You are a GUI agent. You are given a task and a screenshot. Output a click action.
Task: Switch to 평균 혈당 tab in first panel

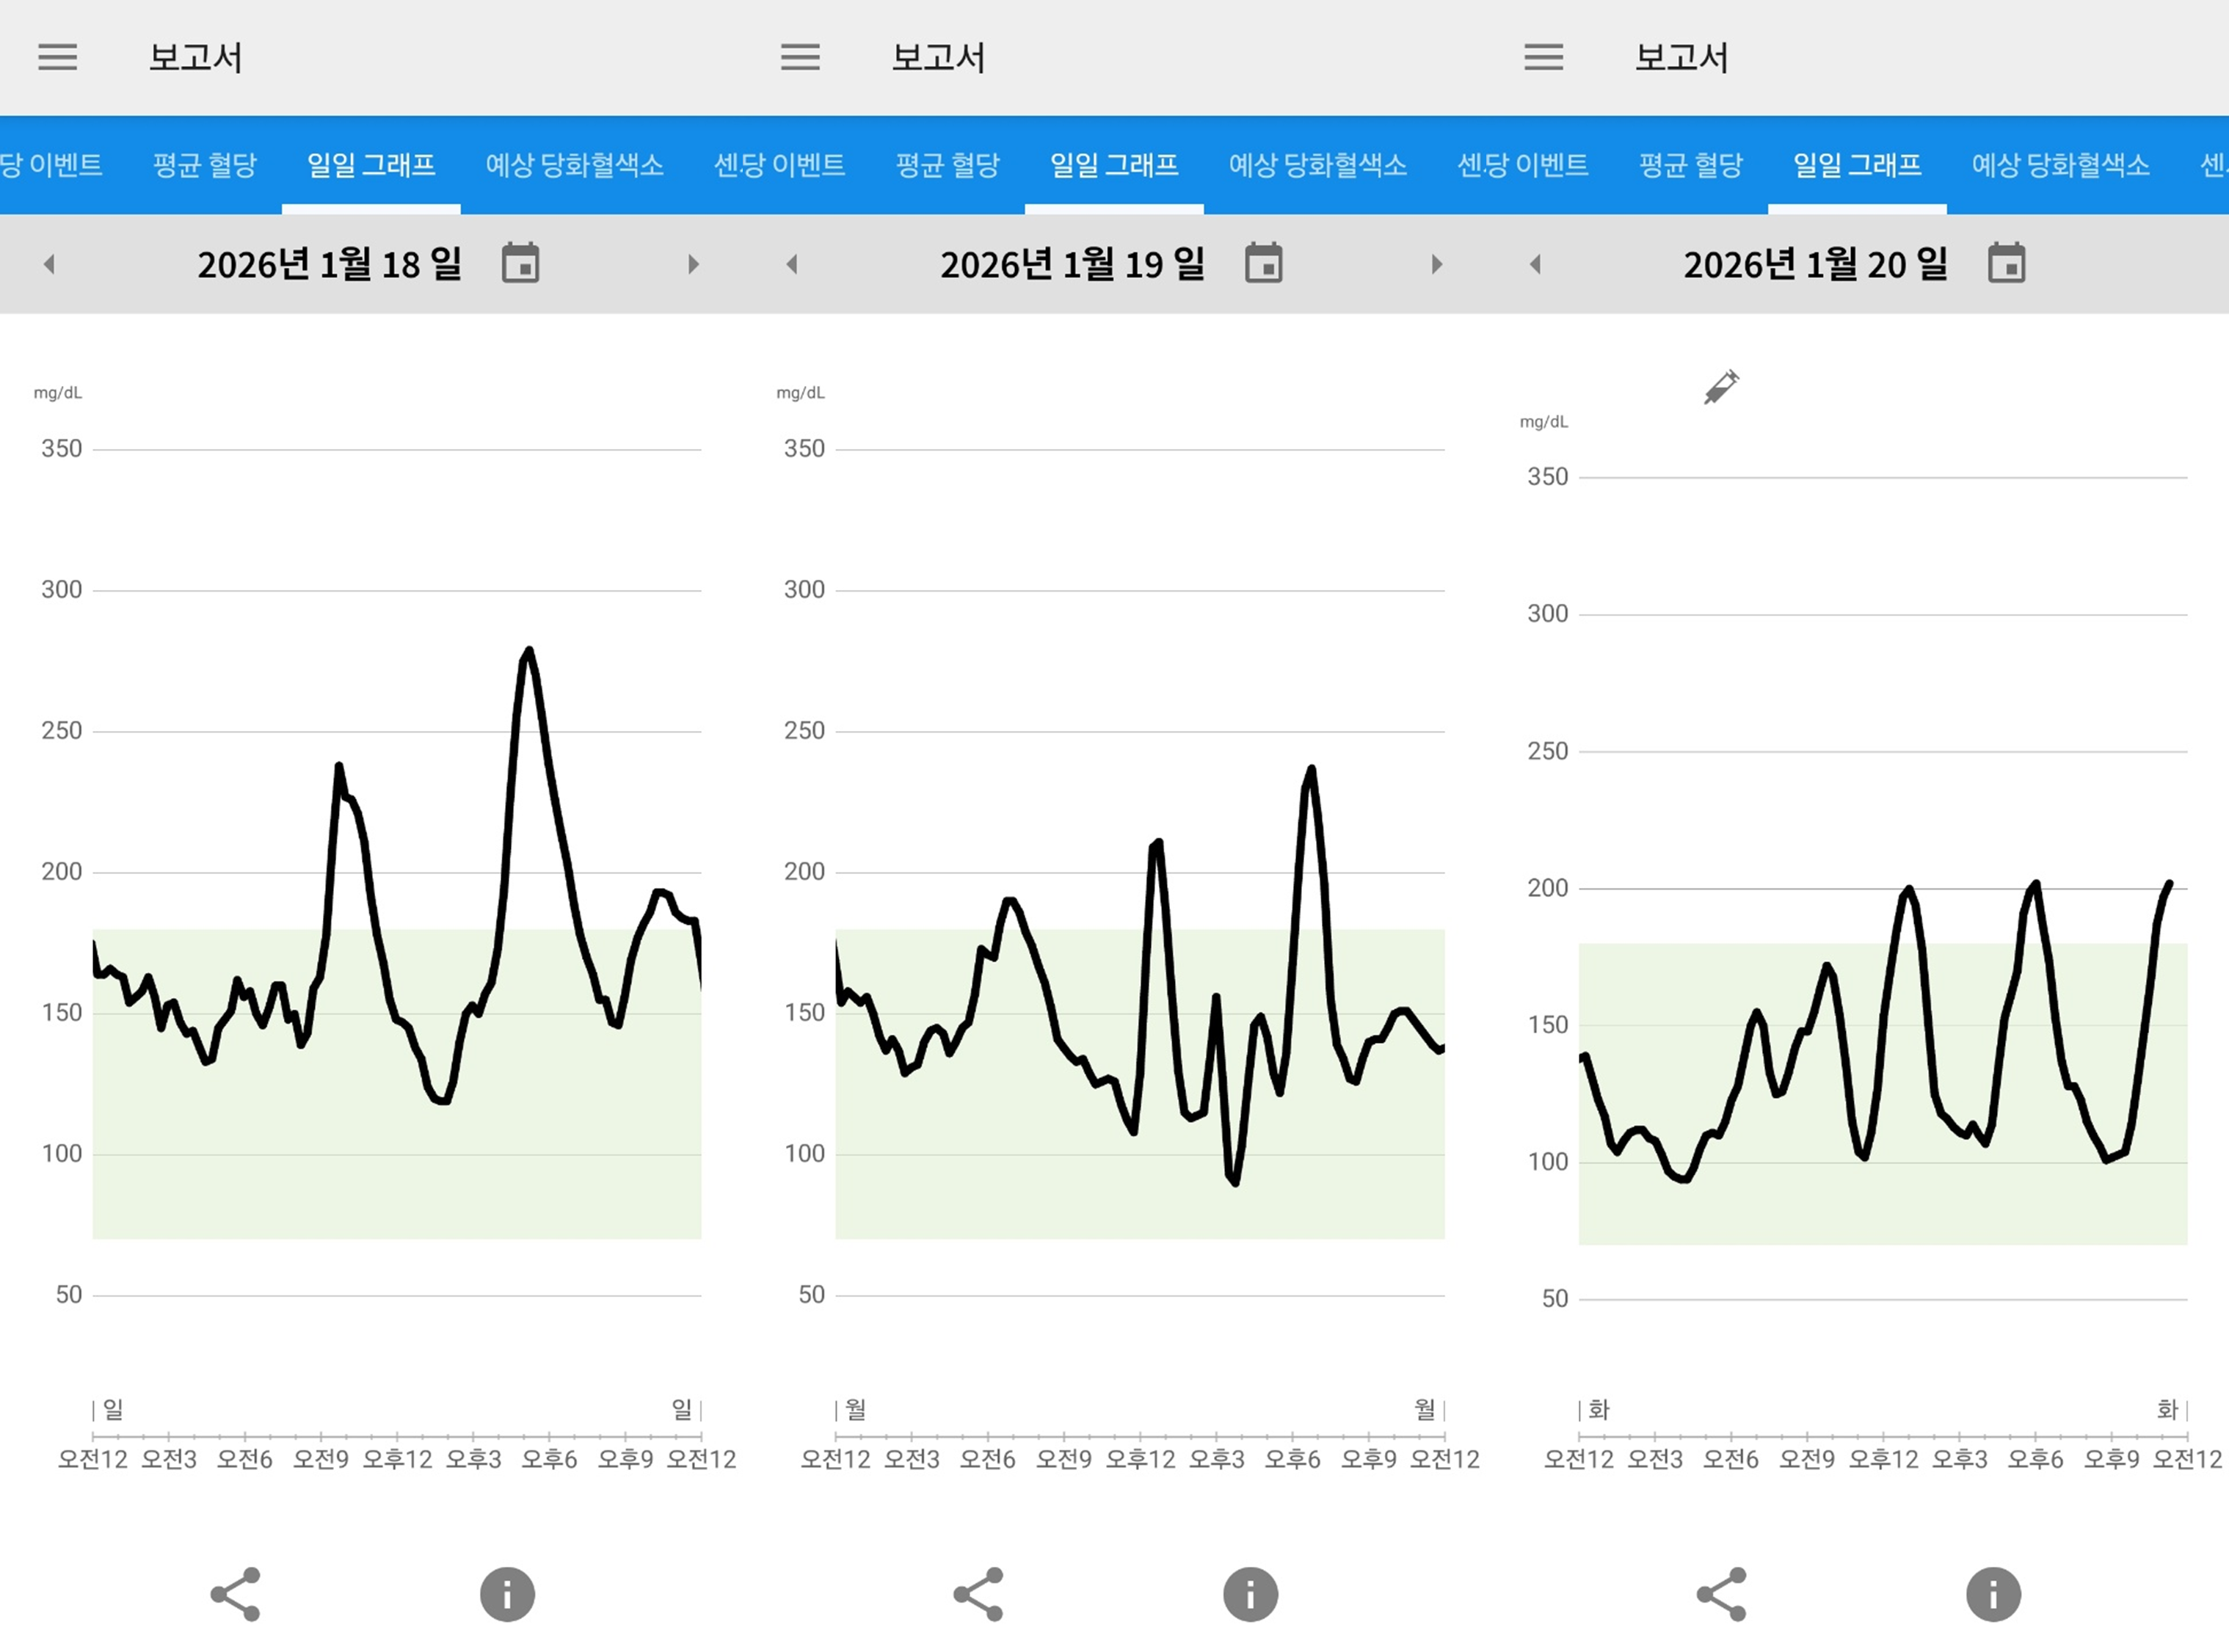(x=205, y=165)
